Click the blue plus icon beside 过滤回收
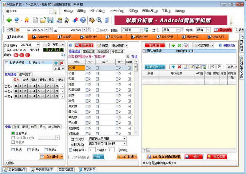The image size is (246, 174). (x=173, y=67)
